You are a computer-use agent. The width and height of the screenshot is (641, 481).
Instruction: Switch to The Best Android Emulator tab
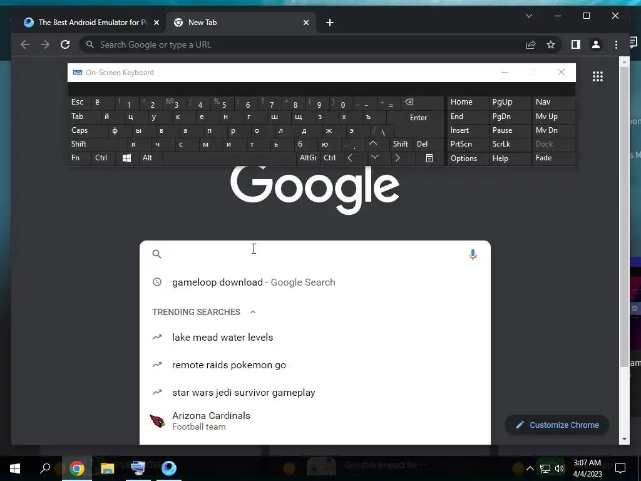pos(89,23)
